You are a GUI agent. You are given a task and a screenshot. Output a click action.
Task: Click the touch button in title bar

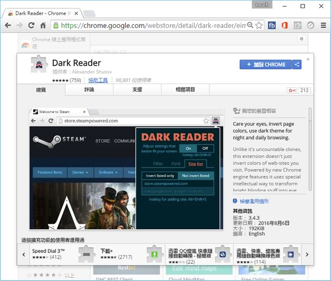tap(262, 5)
